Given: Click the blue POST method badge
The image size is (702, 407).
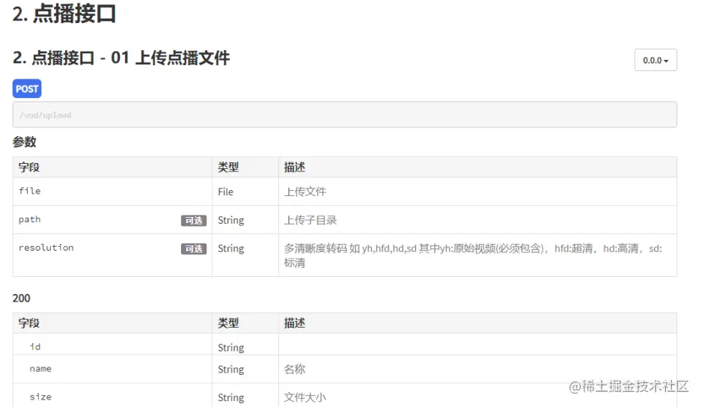Looking at the screenshot, I should 27,88.
